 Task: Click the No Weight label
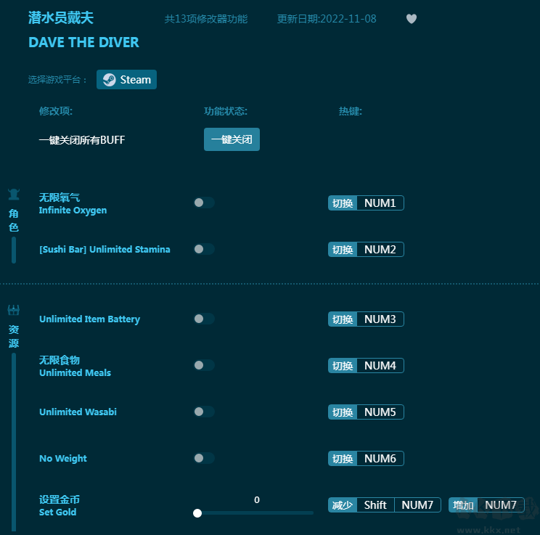(63, 459)
